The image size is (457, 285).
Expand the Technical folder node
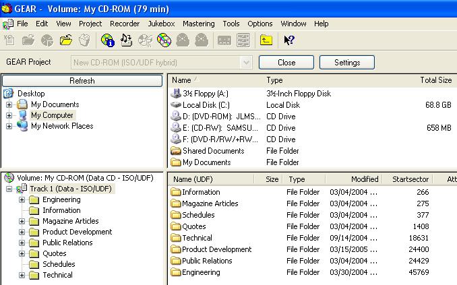tap(22, 275)
